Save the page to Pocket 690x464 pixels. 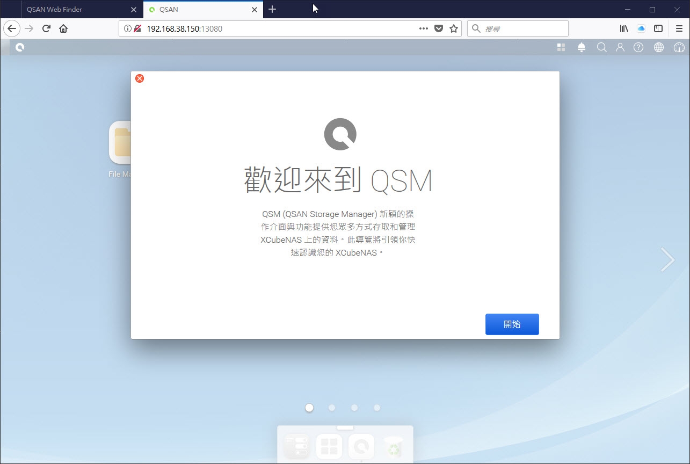pos(439,28)
